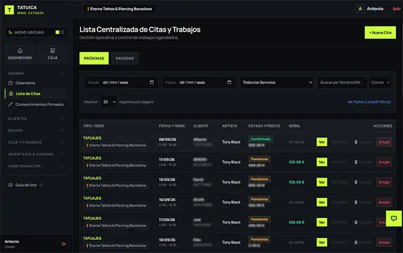Screen dimensions: 403x253
Task: Open Consentimientos Firmados
Action: point(39,105)
